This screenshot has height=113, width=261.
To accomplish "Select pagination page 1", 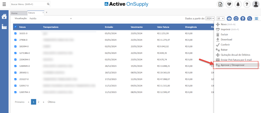I will (33, 102).
